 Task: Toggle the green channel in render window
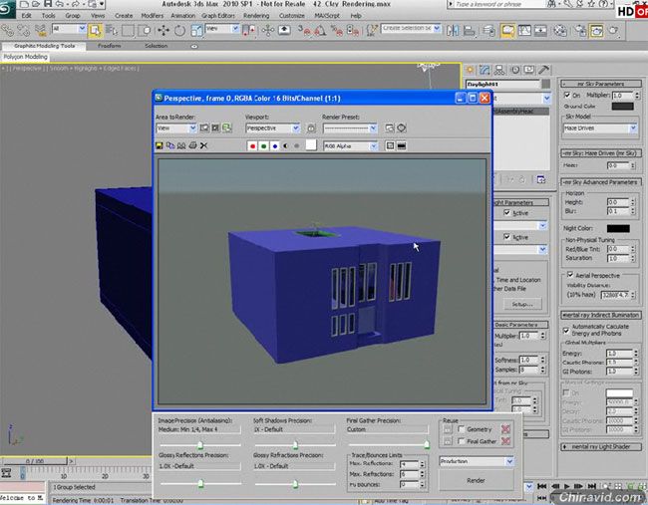click(263, 146)
